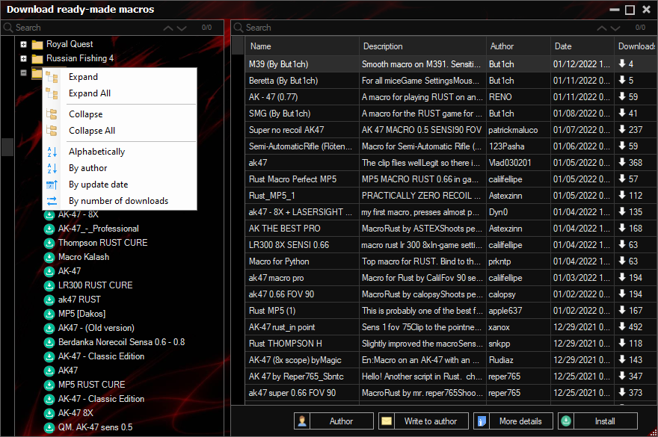658x437 pixels.
Task: Select the Super no recoil AK47 row
Action: [x=451, y=130]
